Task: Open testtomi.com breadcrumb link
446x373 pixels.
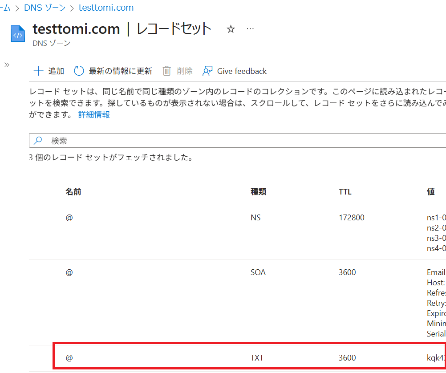Action: [106, 8]
